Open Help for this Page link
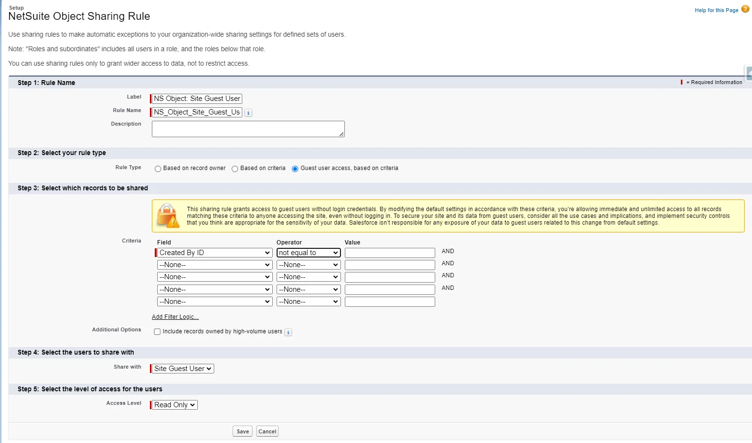The image size is (752, 443). [x=716, y=10]
